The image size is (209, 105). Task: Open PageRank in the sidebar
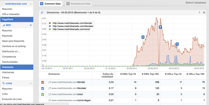click(17, 19)
